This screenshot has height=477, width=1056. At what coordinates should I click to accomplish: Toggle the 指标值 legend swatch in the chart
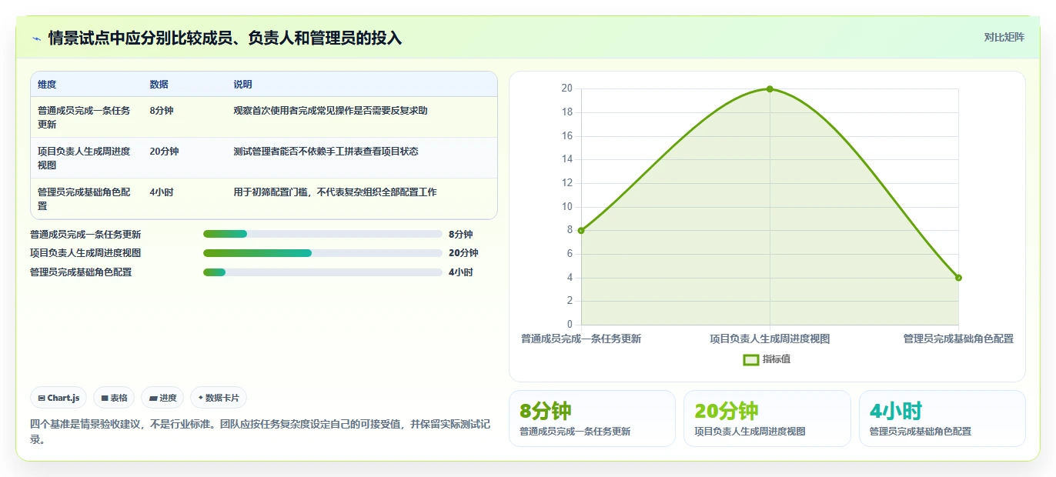click(751, 359)
